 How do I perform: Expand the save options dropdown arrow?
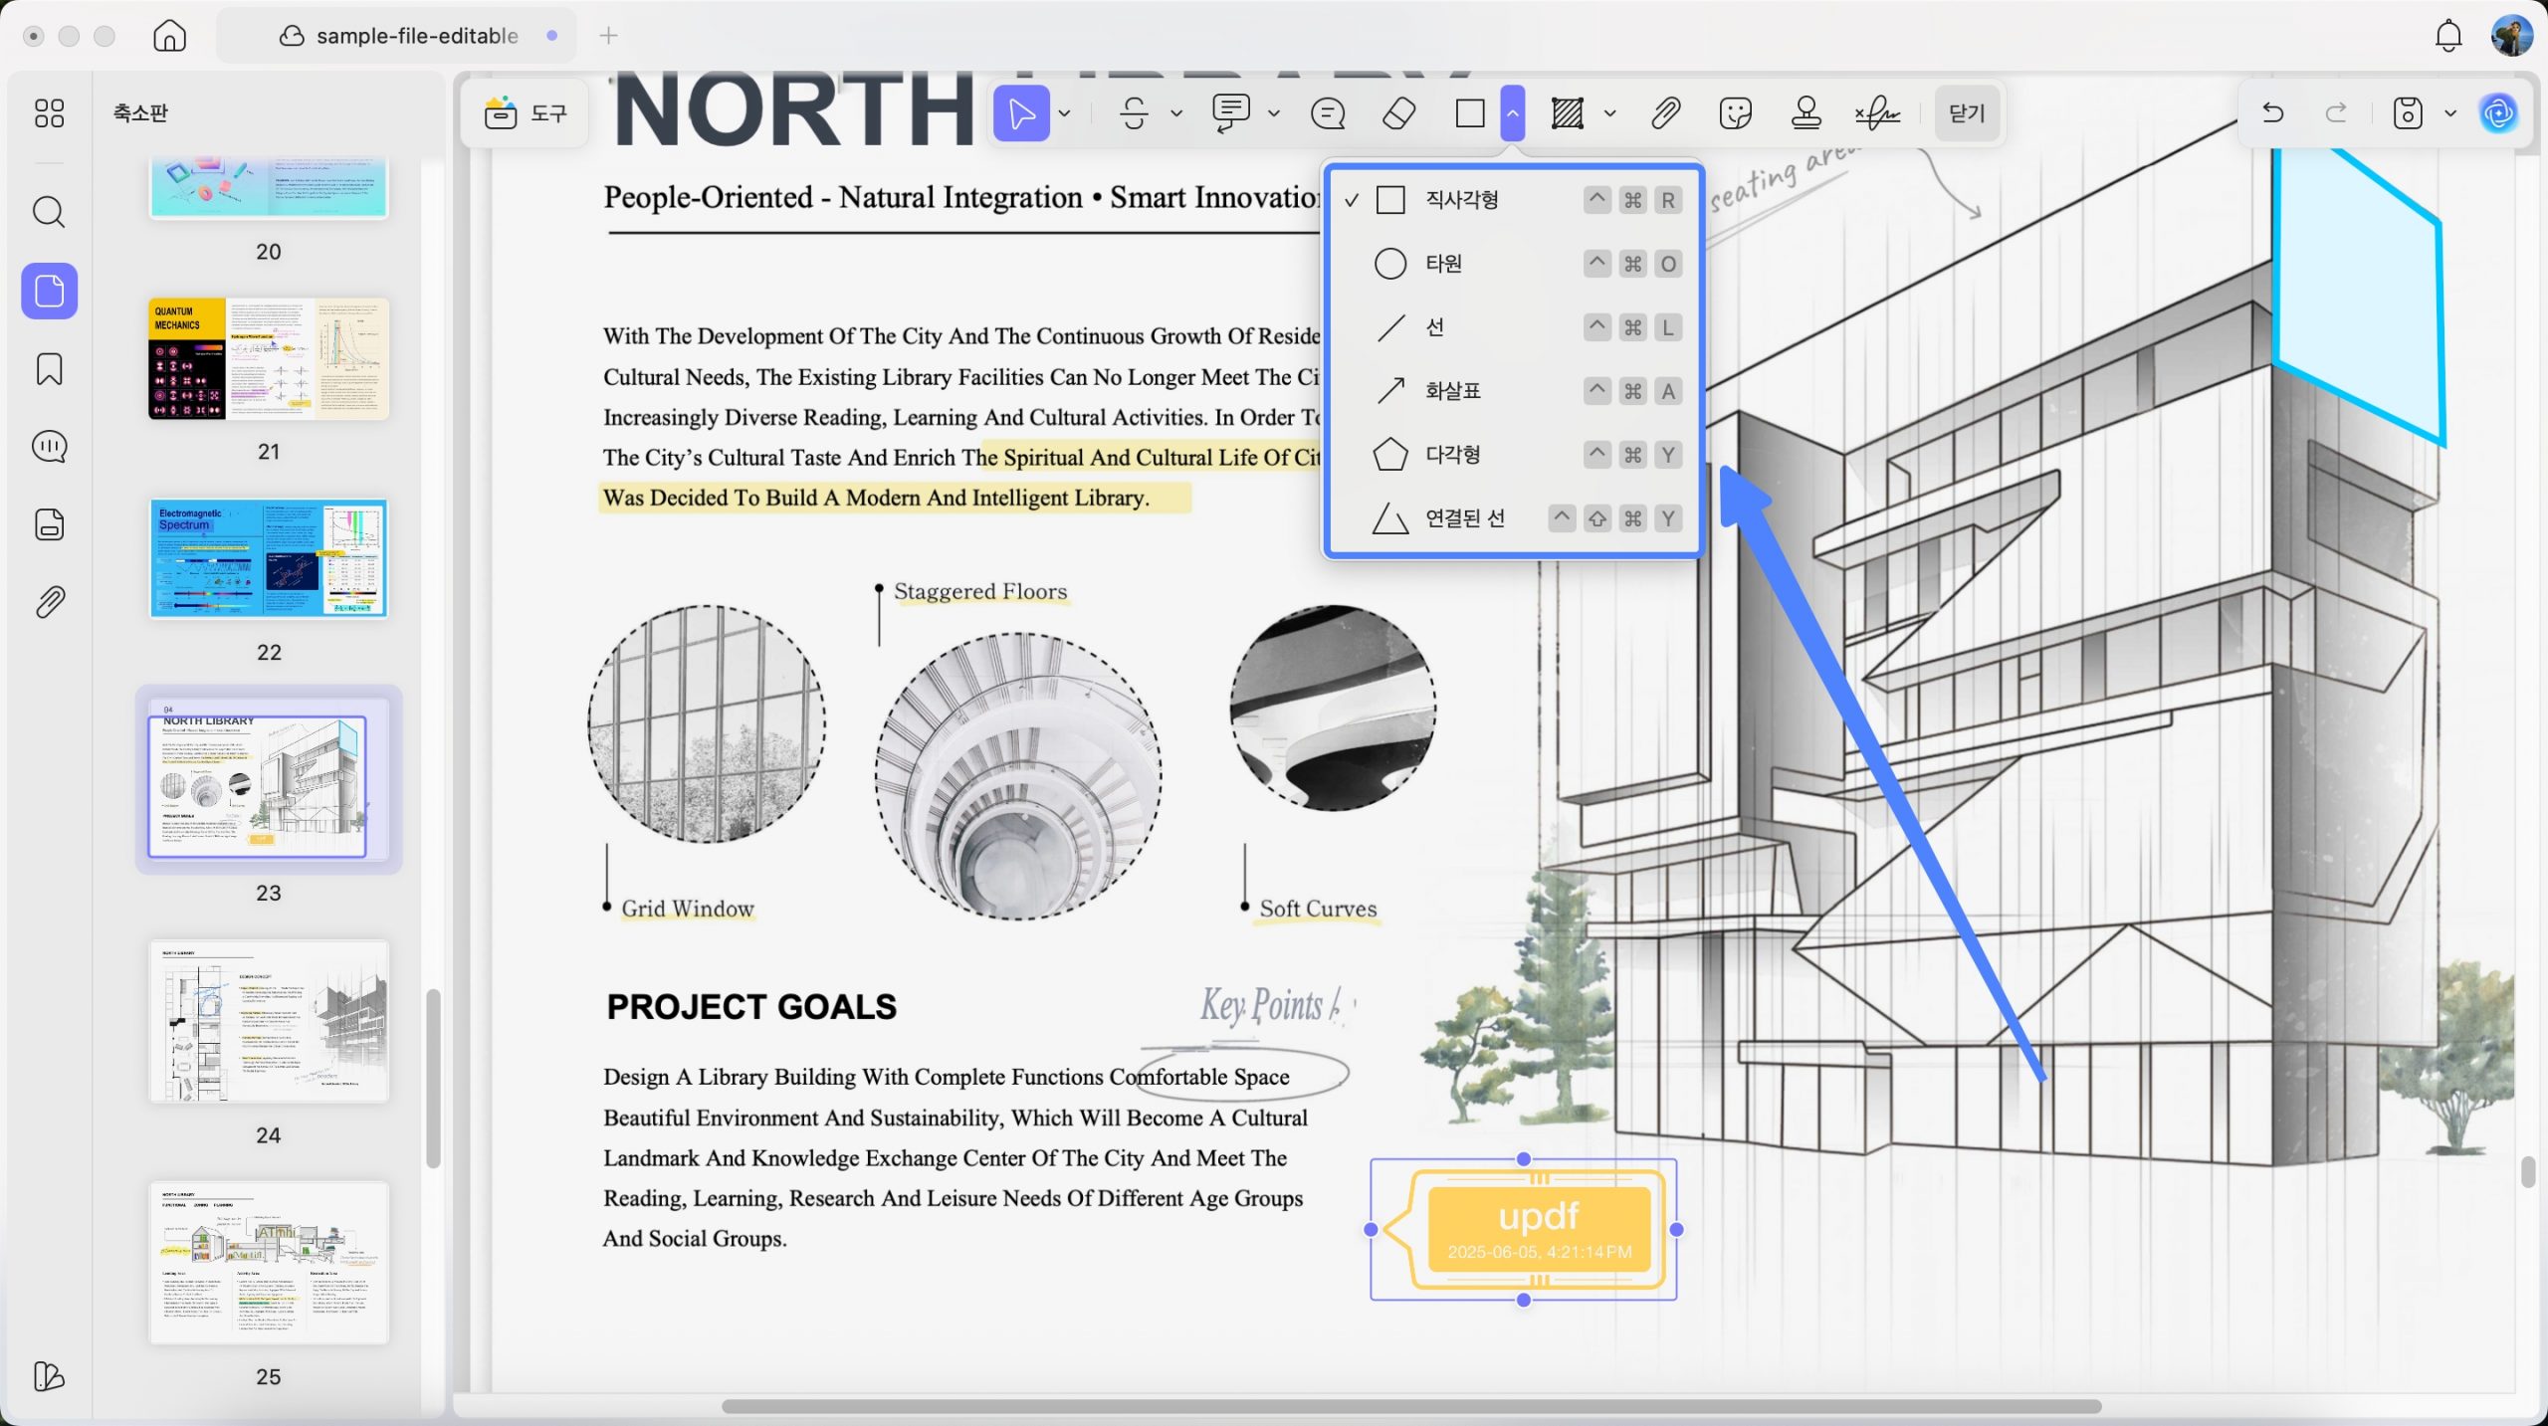[2449, 113]
